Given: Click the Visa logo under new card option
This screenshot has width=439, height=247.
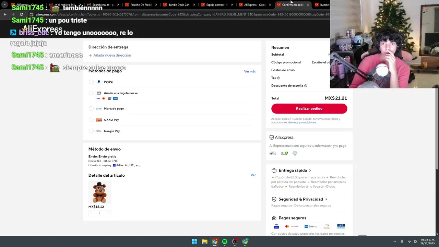Looking at the screenshot, I should pos(98,98).
